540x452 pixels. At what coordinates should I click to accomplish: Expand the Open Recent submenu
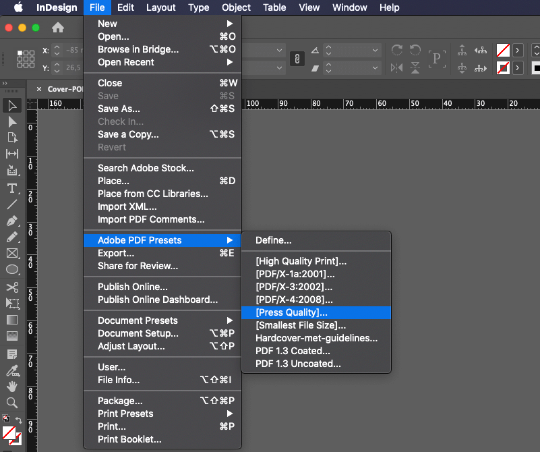pyautogui.click(x=230, y=62)
